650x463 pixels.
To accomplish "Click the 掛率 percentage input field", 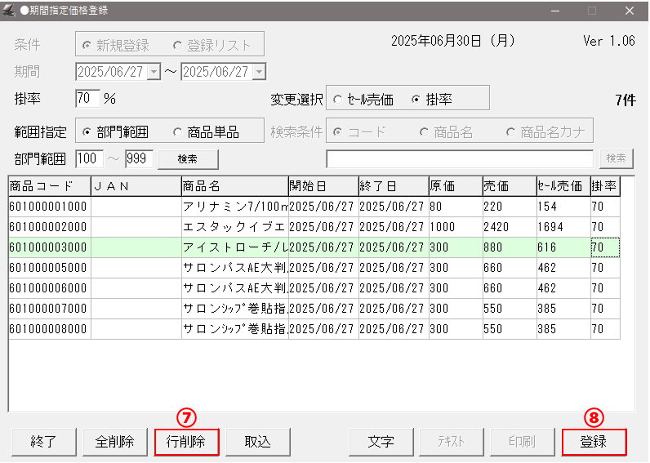I will [x=87, y=99].
